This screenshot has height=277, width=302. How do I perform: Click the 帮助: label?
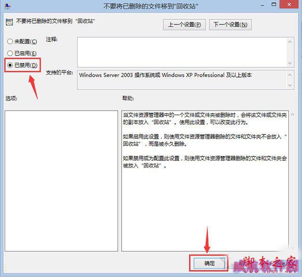pos(128,98)
